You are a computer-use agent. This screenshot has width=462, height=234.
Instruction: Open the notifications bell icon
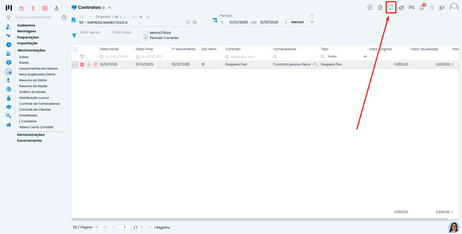coord(422,8)
